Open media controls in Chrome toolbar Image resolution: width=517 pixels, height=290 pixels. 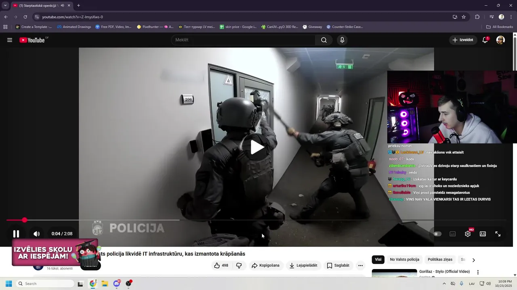coord(492,17)
